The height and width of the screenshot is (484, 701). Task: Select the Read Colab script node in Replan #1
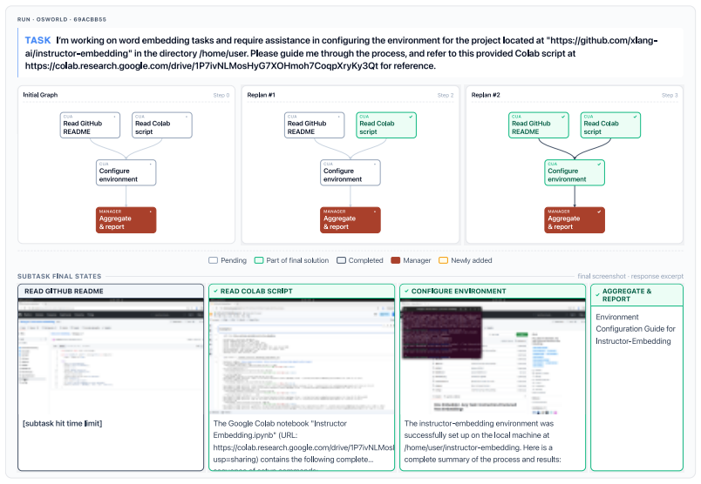tap(386, 125)
